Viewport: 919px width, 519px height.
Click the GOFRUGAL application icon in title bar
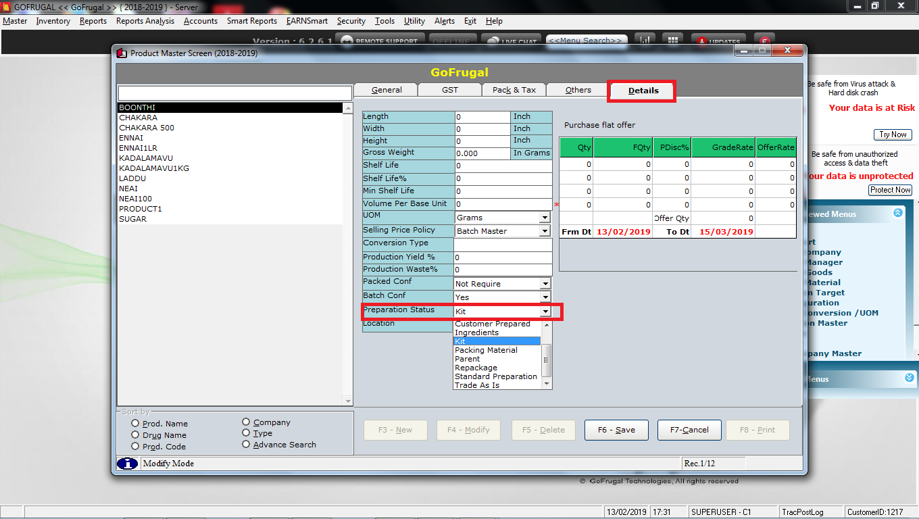tap(7, 6)
